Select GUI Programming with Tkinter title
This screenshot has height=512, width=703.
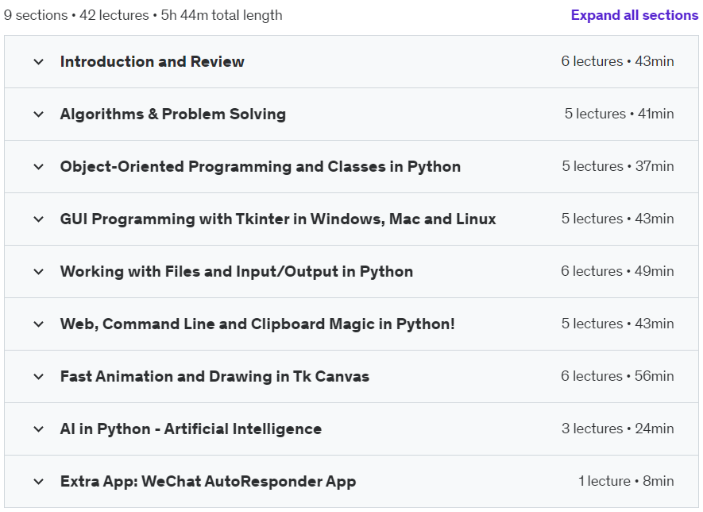pos(278,219)
